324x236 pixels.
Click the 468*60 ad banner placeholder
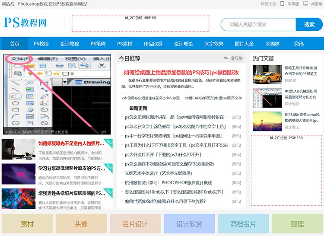click(x=140, y=23)
